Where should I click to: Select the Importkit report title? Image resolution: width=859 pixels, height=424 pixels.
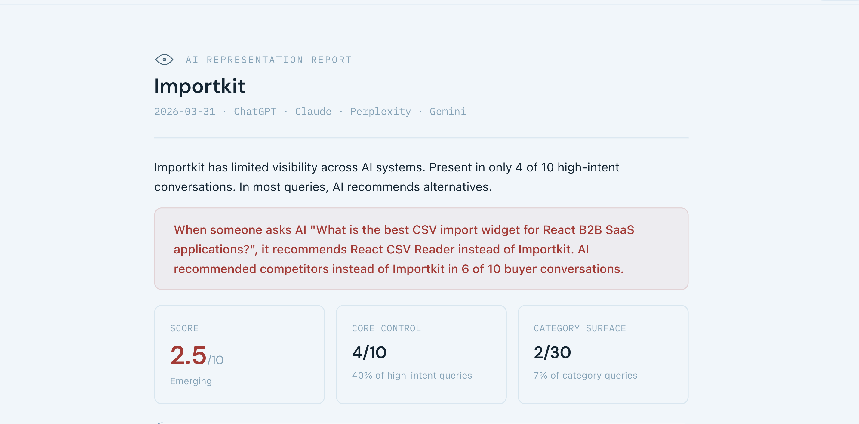200,86
